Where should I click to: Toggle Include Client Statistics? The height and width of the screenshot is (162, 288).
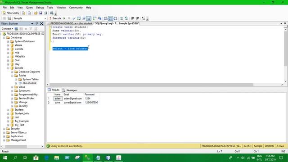tap(99, 18)
